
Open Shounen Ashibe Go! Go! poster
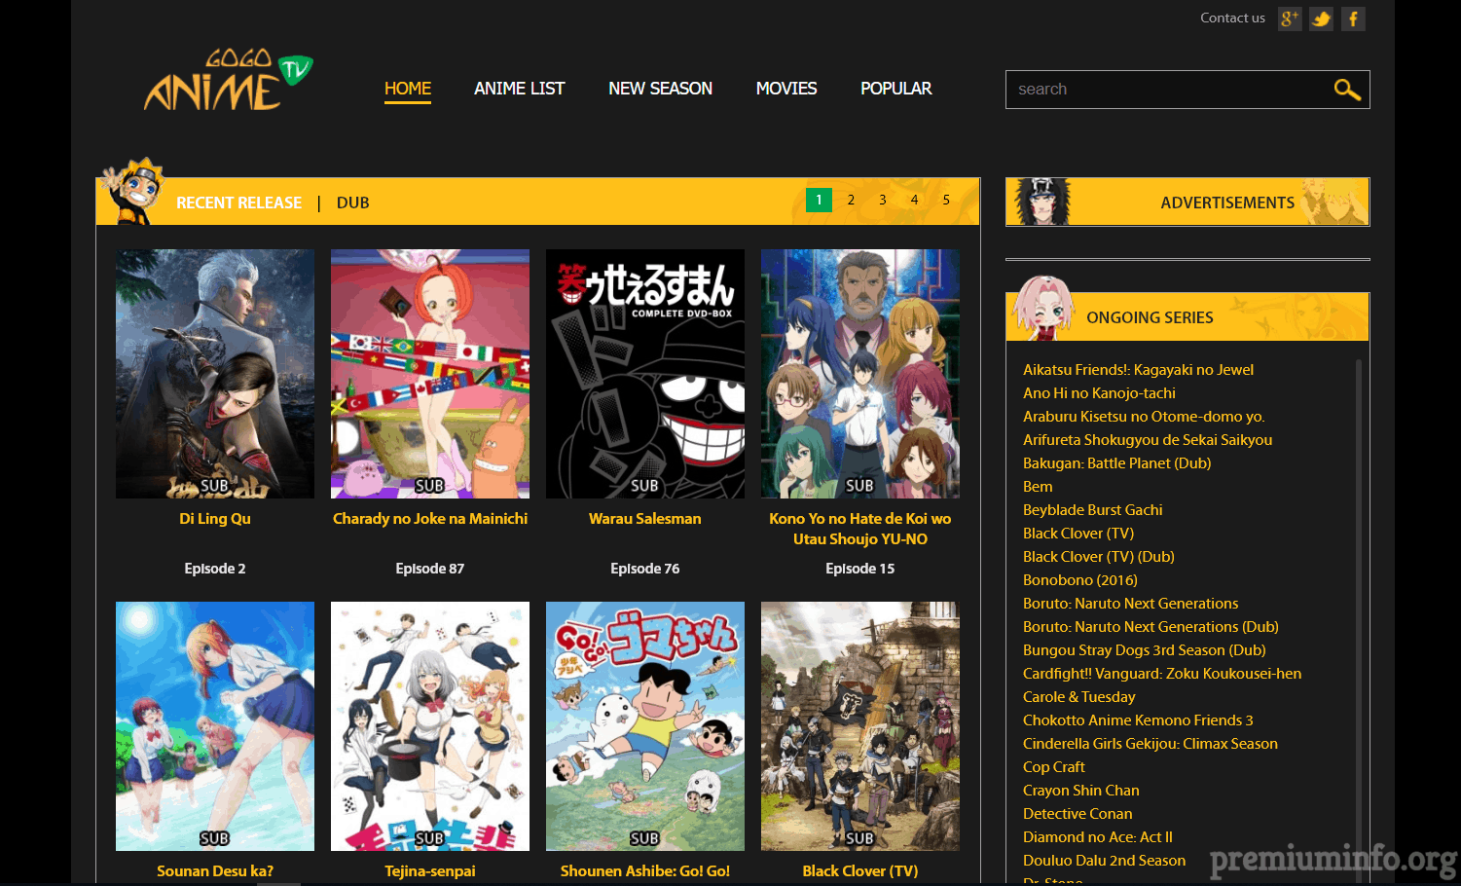[645, 726]
